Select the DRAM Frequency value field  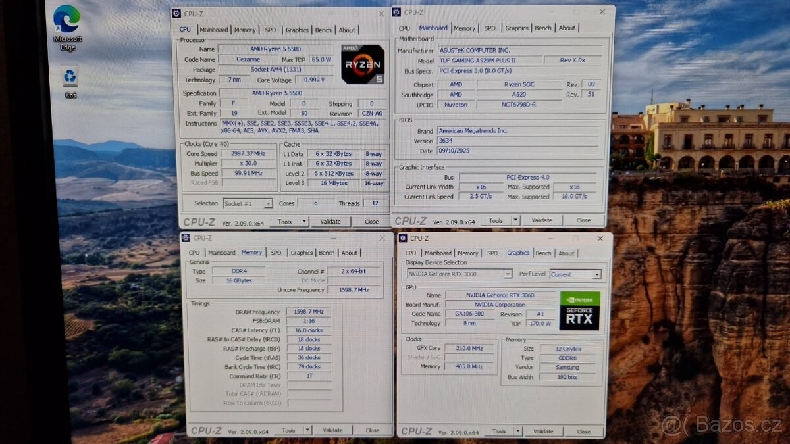[x=309, y=312]
